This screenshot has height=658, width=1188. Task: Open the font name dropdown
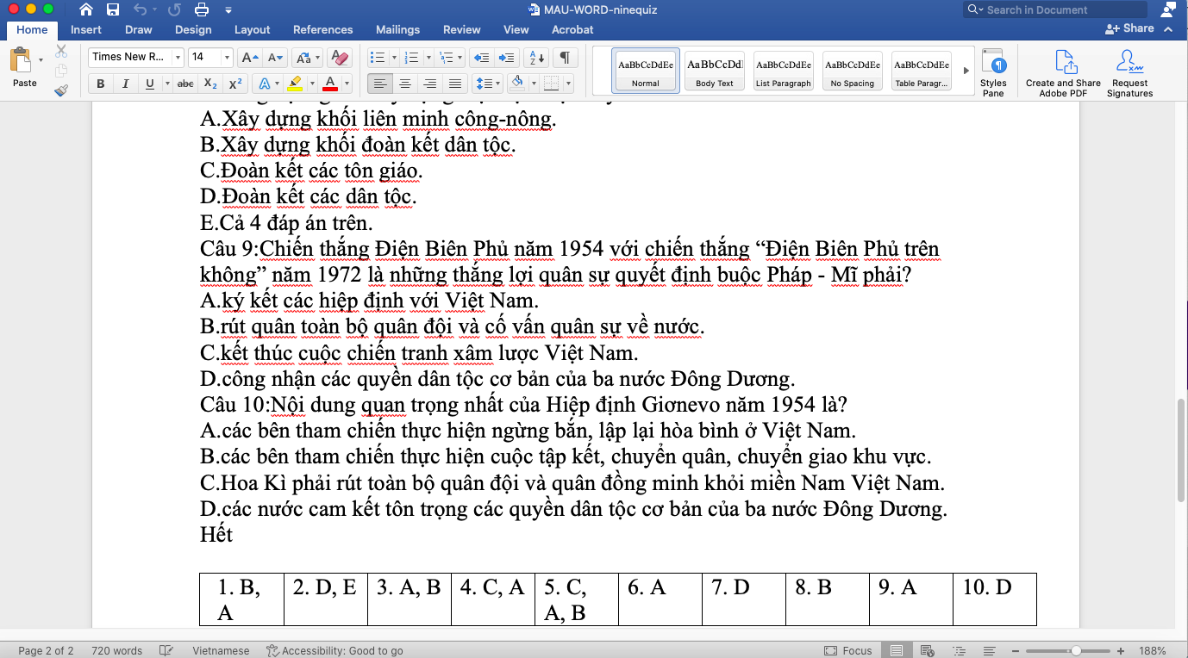pyautogui.click(x=179, y=57)
